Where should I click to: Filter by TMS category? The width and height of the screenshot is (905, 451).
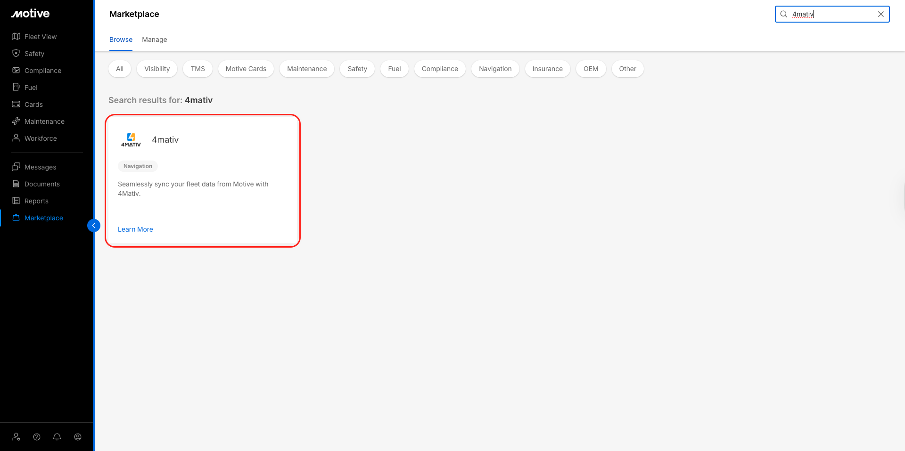point(198,69)
